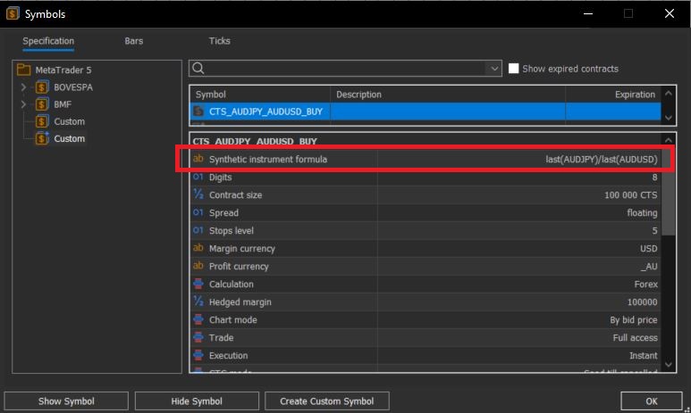Viewport: 691px width, 413px height.
Task: Click the OK button
Action: [x=652, y=401]
